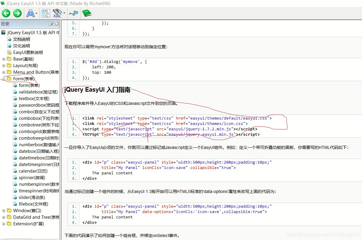This screenshot has height=240, width=362.
Task: Open the validatebox(验证框) page
Action: [38, 92]
